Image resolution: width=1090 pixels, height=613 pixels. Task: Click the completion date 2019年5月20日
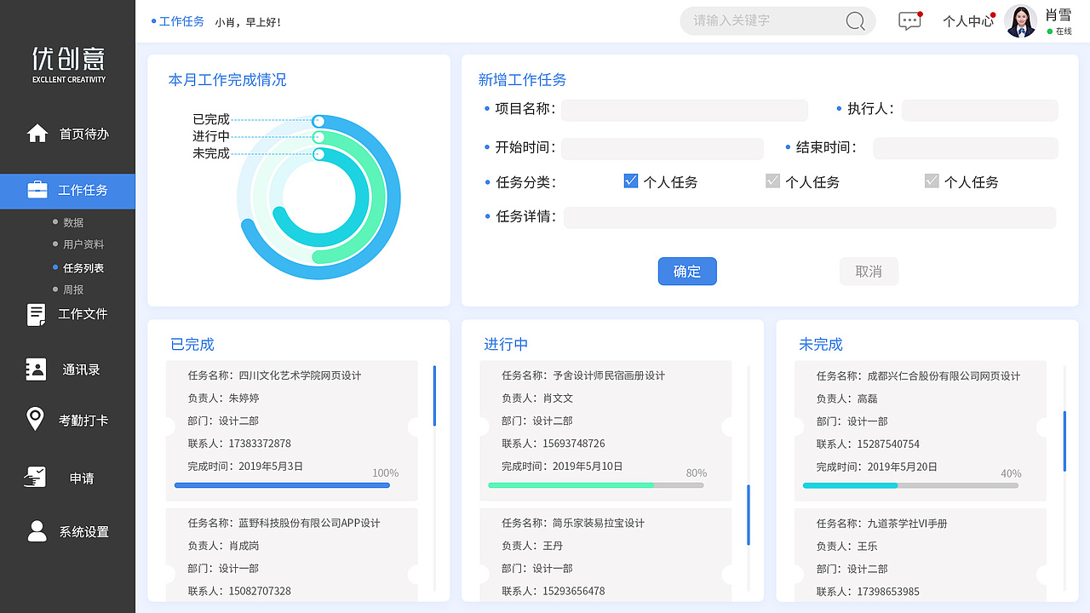(903, 467)
